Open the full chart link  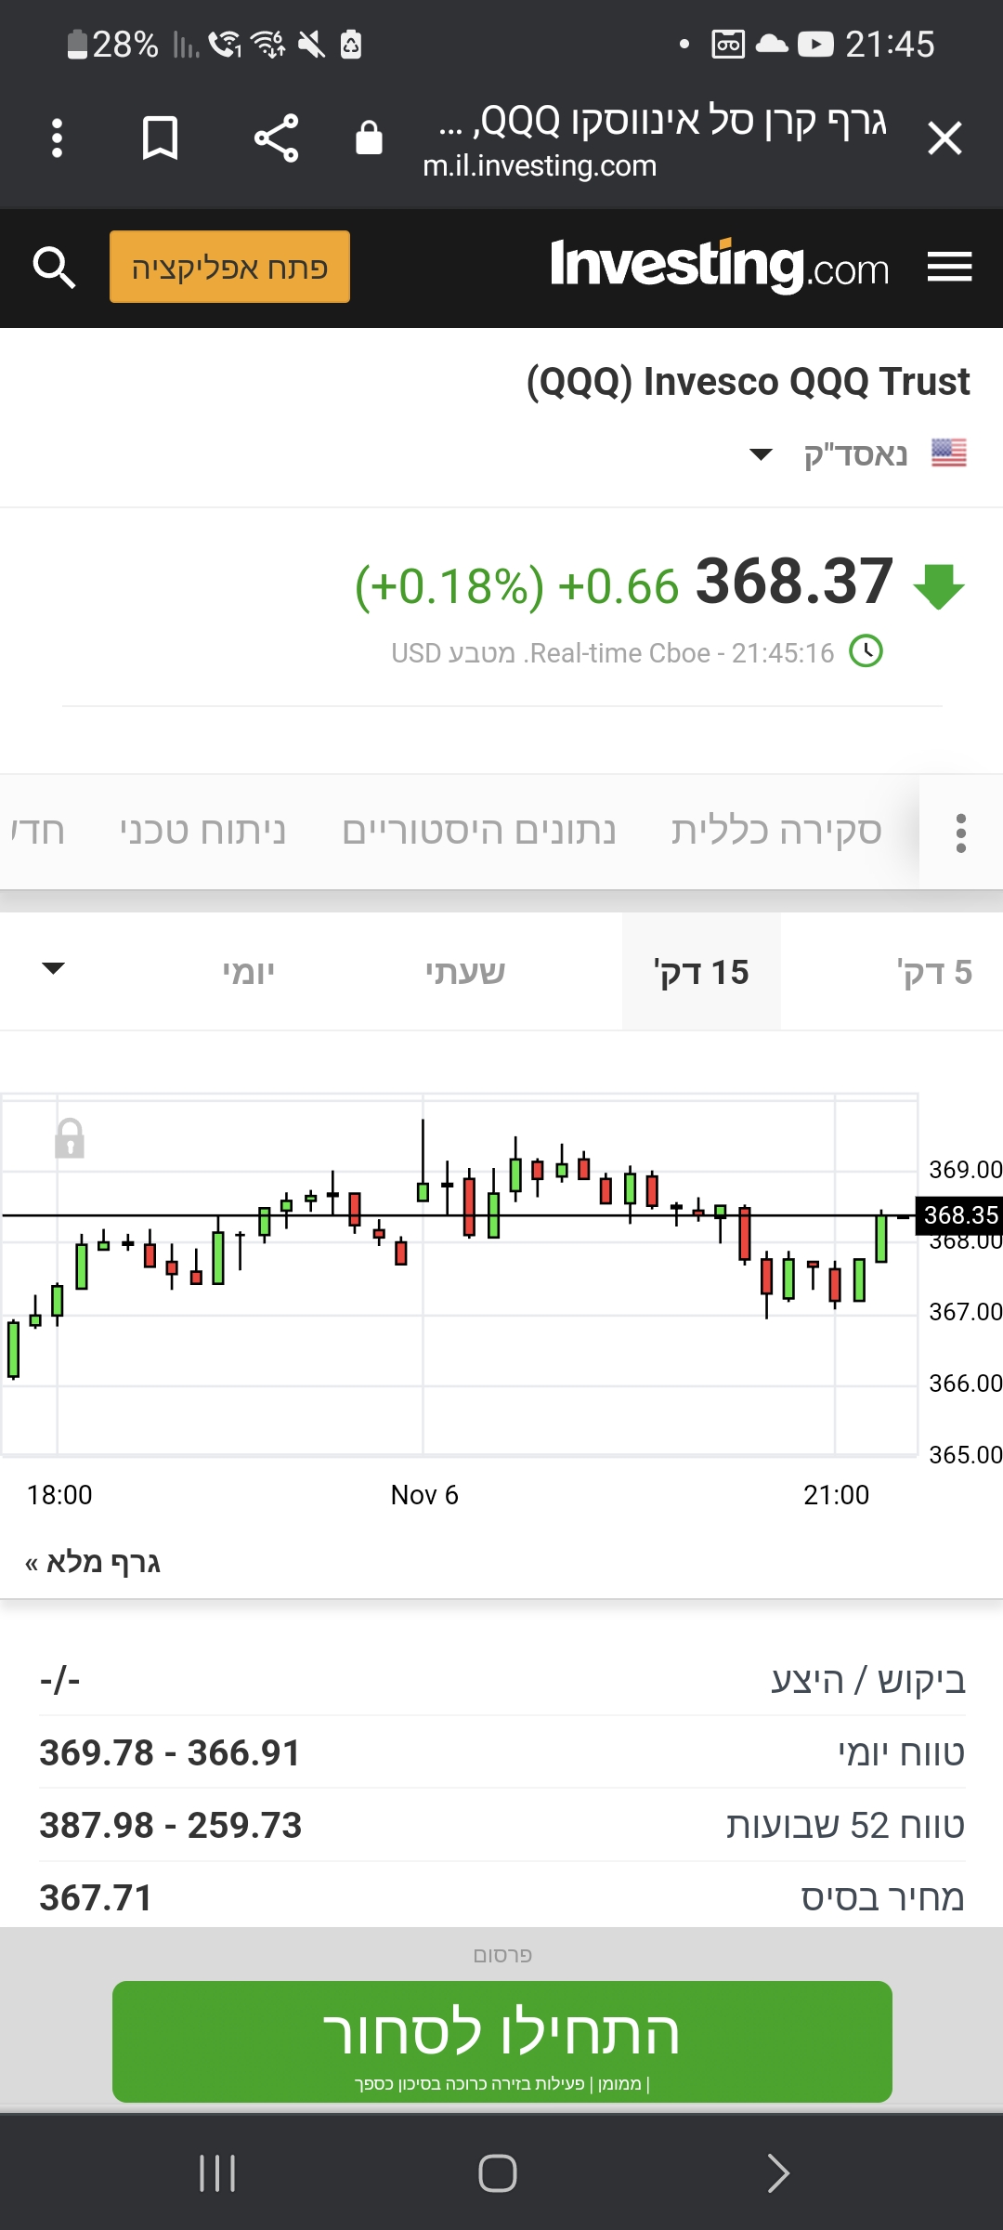(x=93, y=1562)
